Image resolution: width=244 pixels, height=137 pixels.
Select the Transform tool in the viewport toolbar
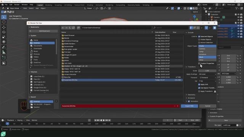pos(4,42)
